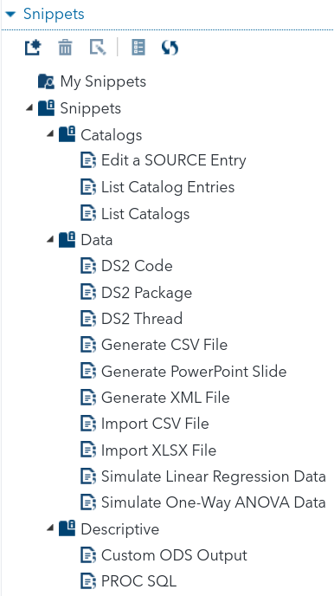Collapse the Descriptive tree folder
334x596 pixels.
point(50,528)
